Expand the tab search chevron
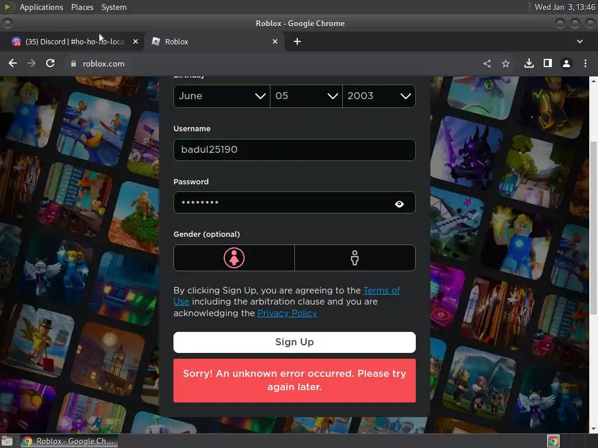598x448 pixels. pyautogui.click(x=580, y=41)
